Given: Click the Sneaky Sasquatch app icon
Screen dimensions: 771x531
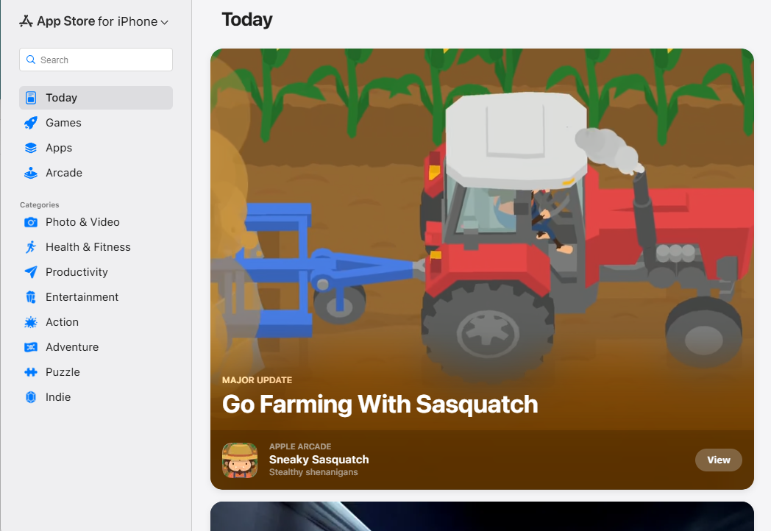Looking at the screenshot, I should (x=240, y=460).
